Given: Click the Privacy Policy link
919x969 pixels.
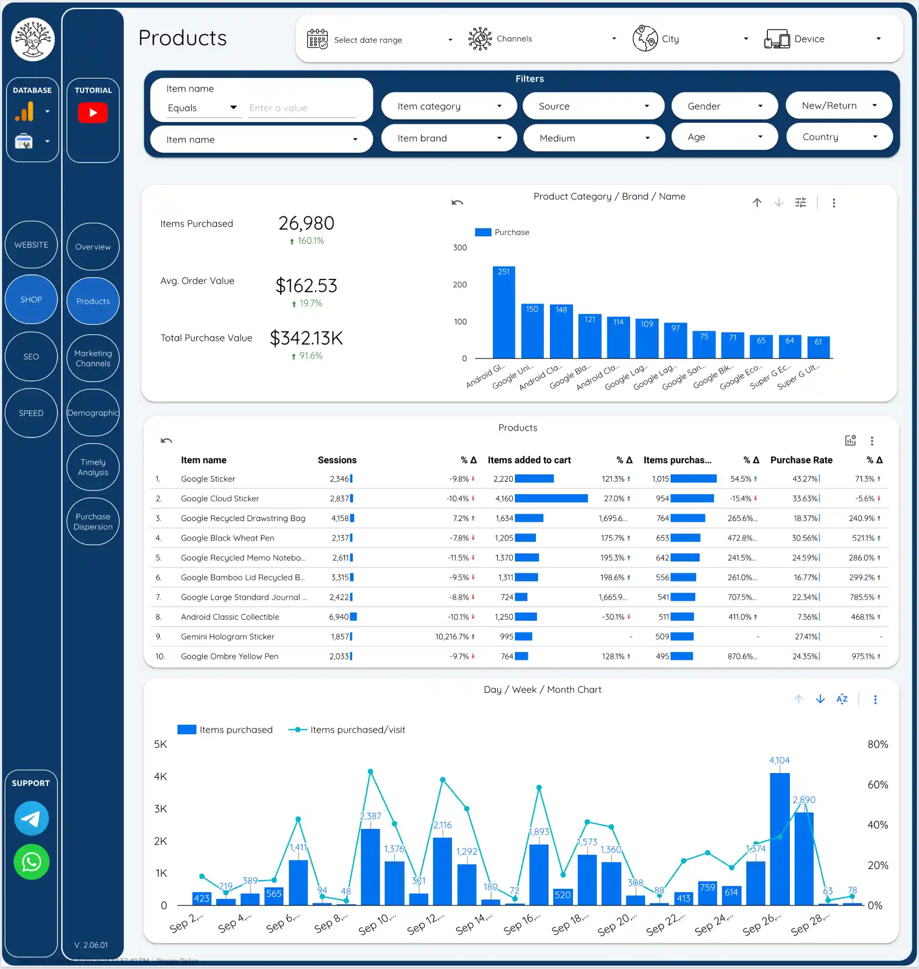Looking at the screenshot, I should coord(177,960).
